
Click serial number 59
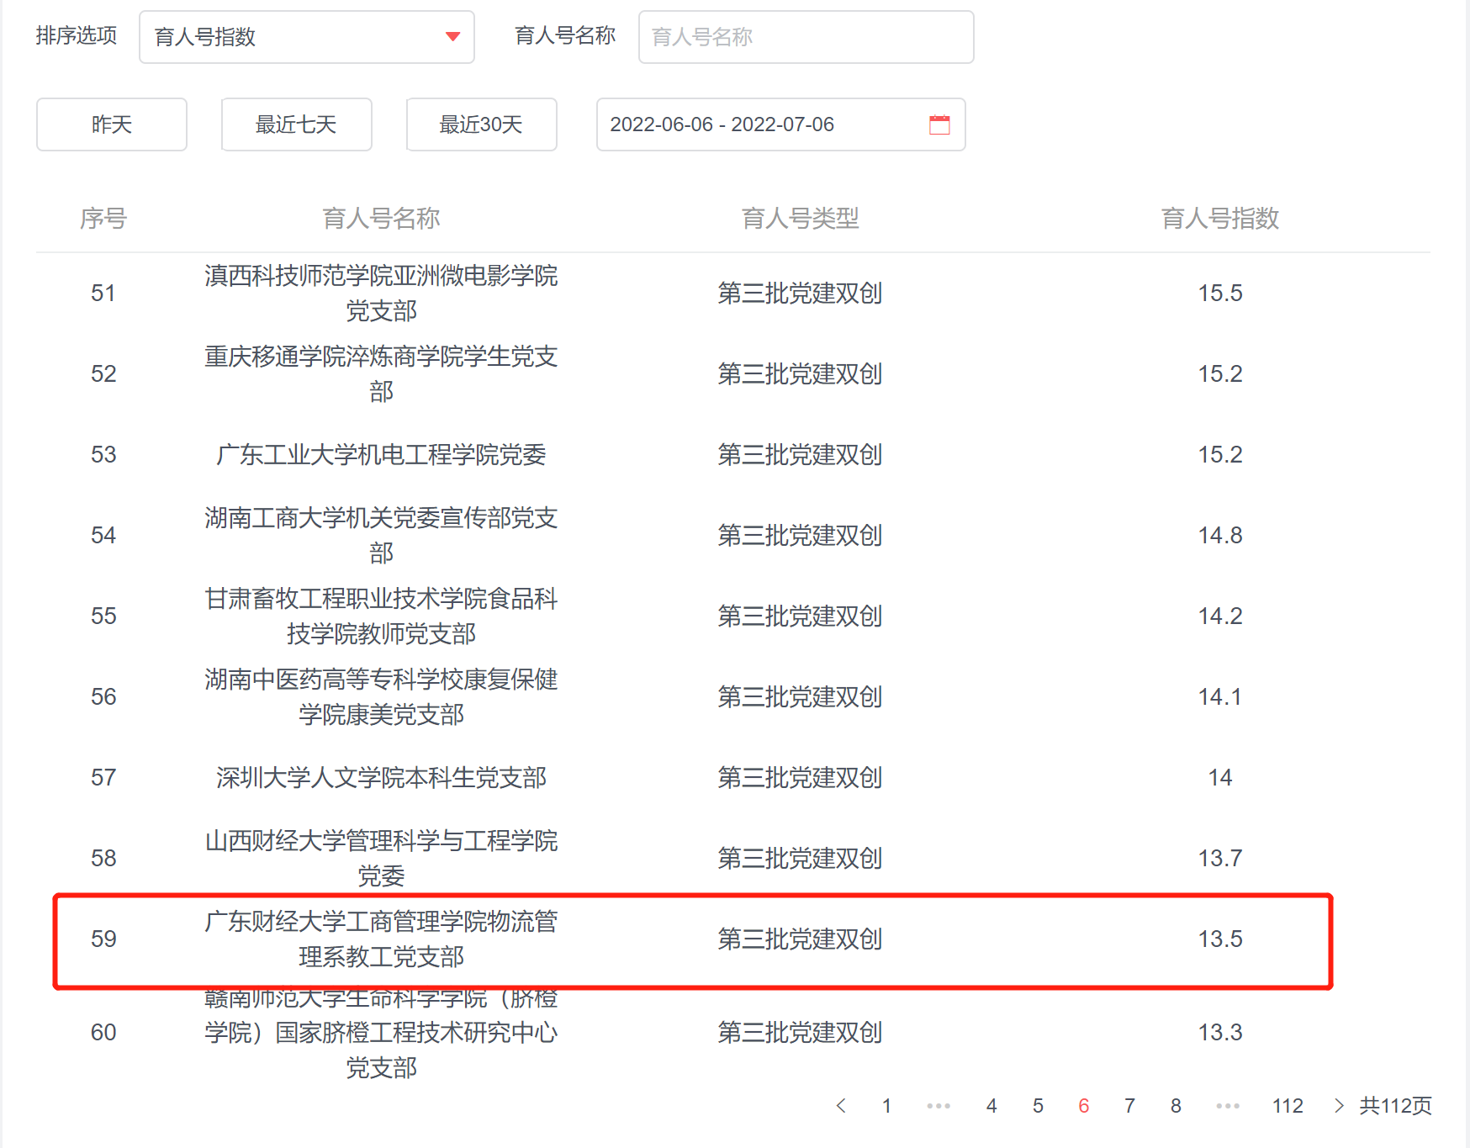point(103,939)
